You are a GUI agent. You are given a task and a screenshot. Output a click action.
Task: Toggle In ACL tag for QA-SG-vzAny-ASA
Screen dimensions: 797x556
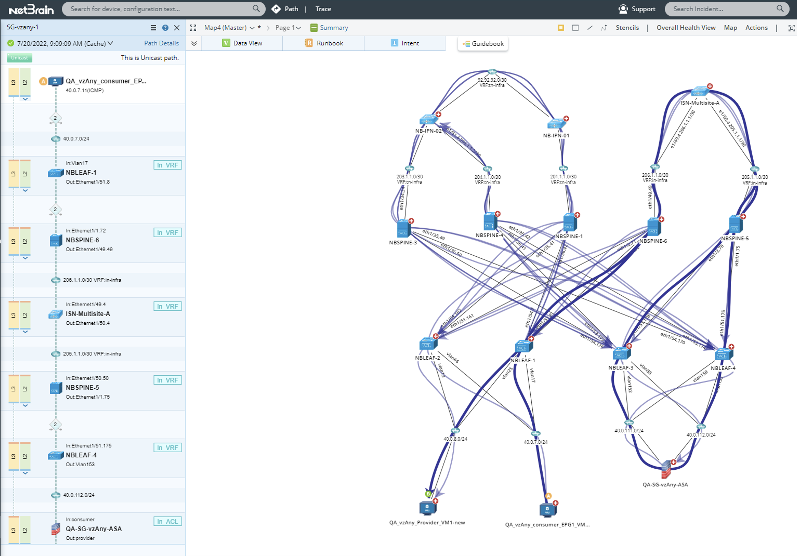167,521
